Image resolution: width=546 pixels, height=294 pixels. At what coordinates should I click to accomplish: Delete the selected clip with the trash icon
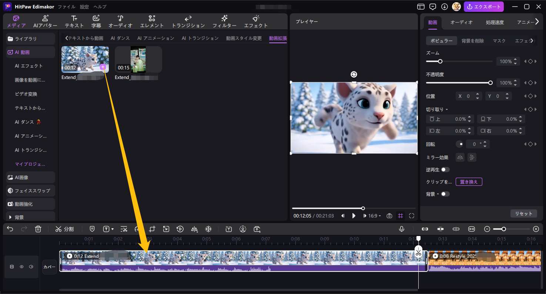tap(38, 229)
